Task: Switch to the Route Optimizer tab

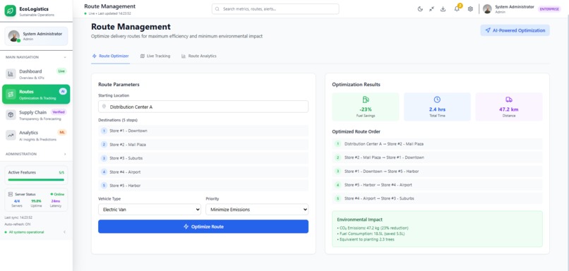Action: point(110,56)
